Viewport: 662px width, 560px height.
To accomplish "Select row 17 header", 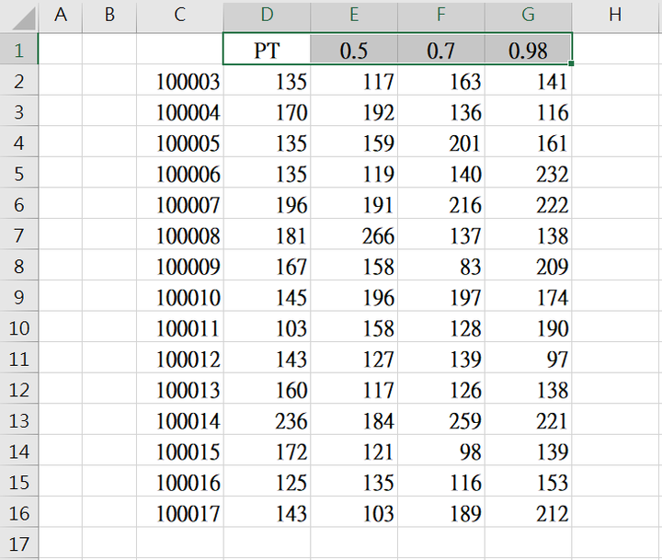I will point(19,543).
